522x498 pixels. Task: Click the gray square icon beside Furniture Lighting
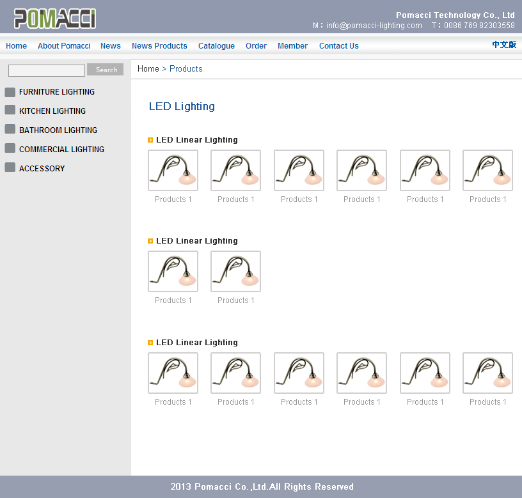[10, 91]
